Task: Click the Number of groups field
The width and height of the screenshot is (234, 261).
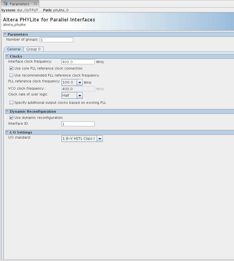Action: point(57,40)
